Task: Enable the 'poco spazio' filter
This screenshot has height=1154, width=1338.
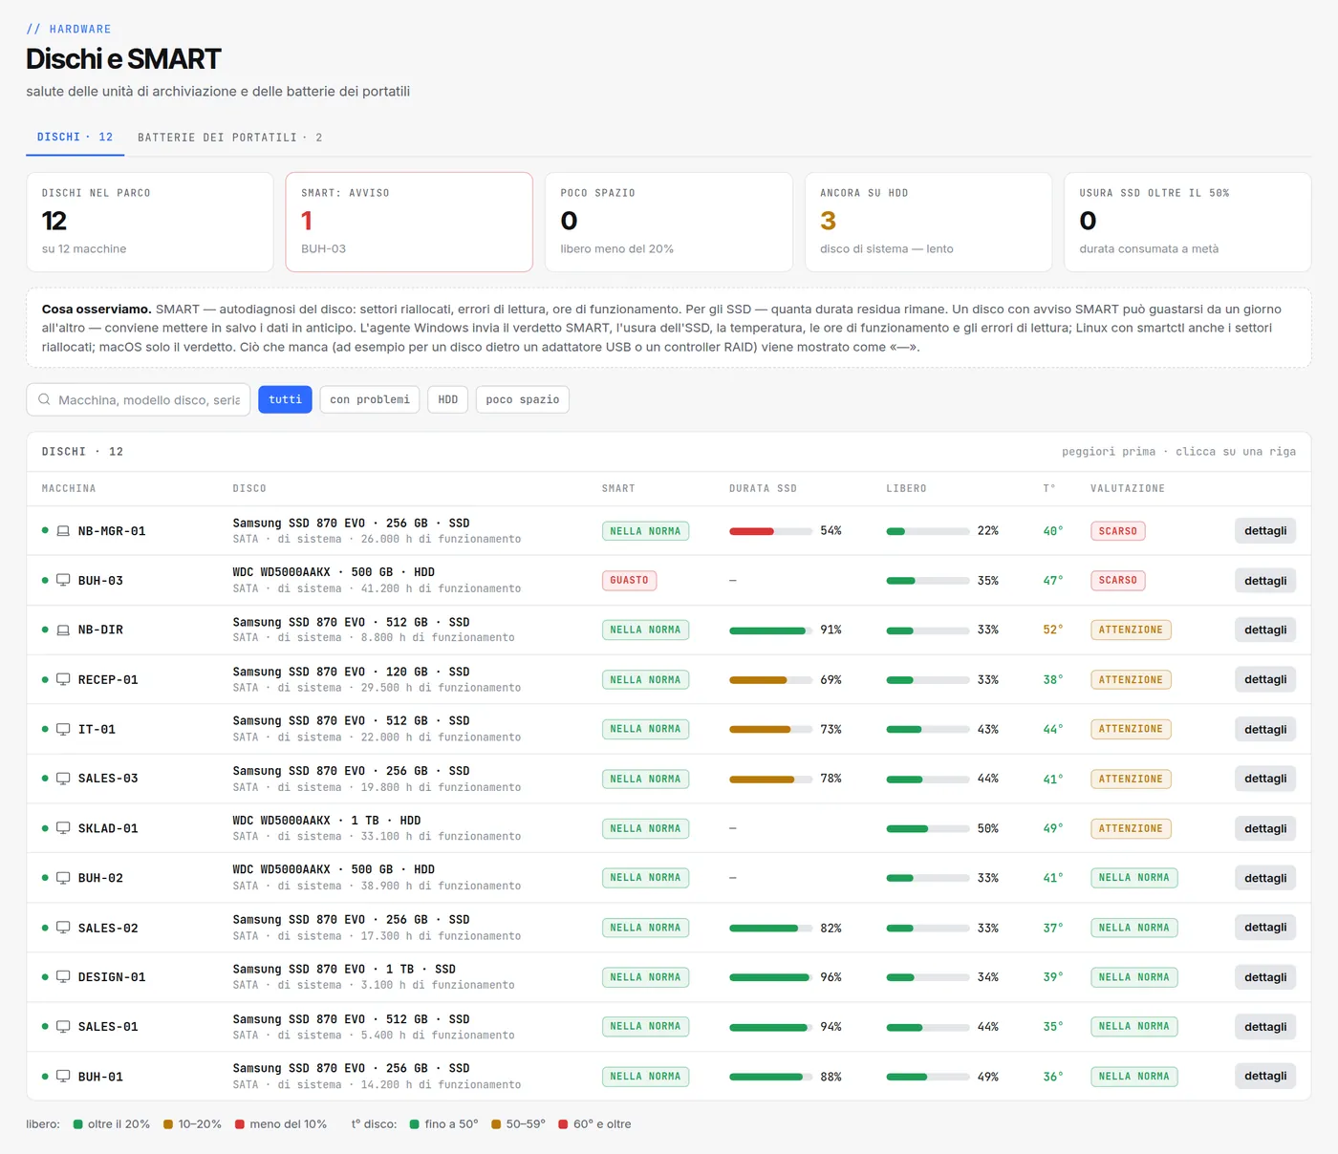Action: pyautogui.click(x=522, y=399)
